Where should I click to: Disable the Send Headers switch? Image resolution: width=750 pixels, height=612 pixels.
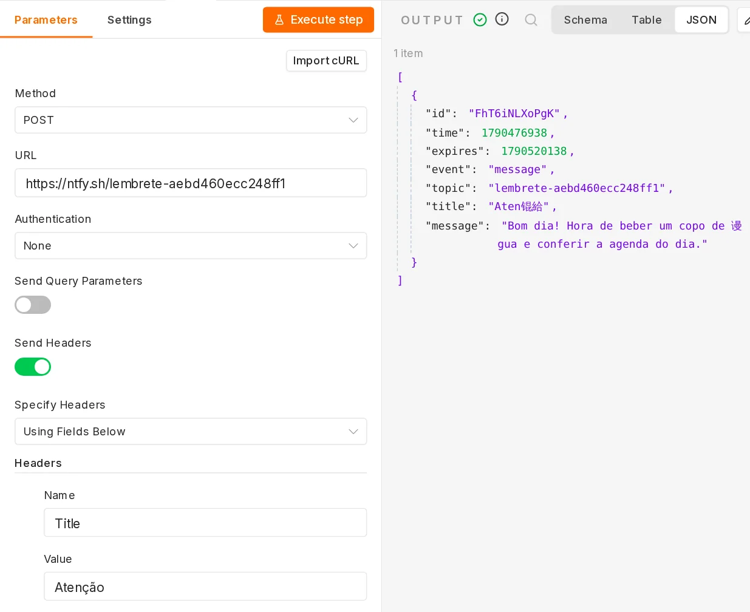coord(33,367)
